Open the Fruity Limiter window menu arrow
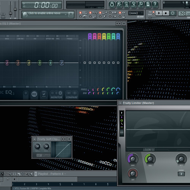190x190 pixels. point(120,103)
